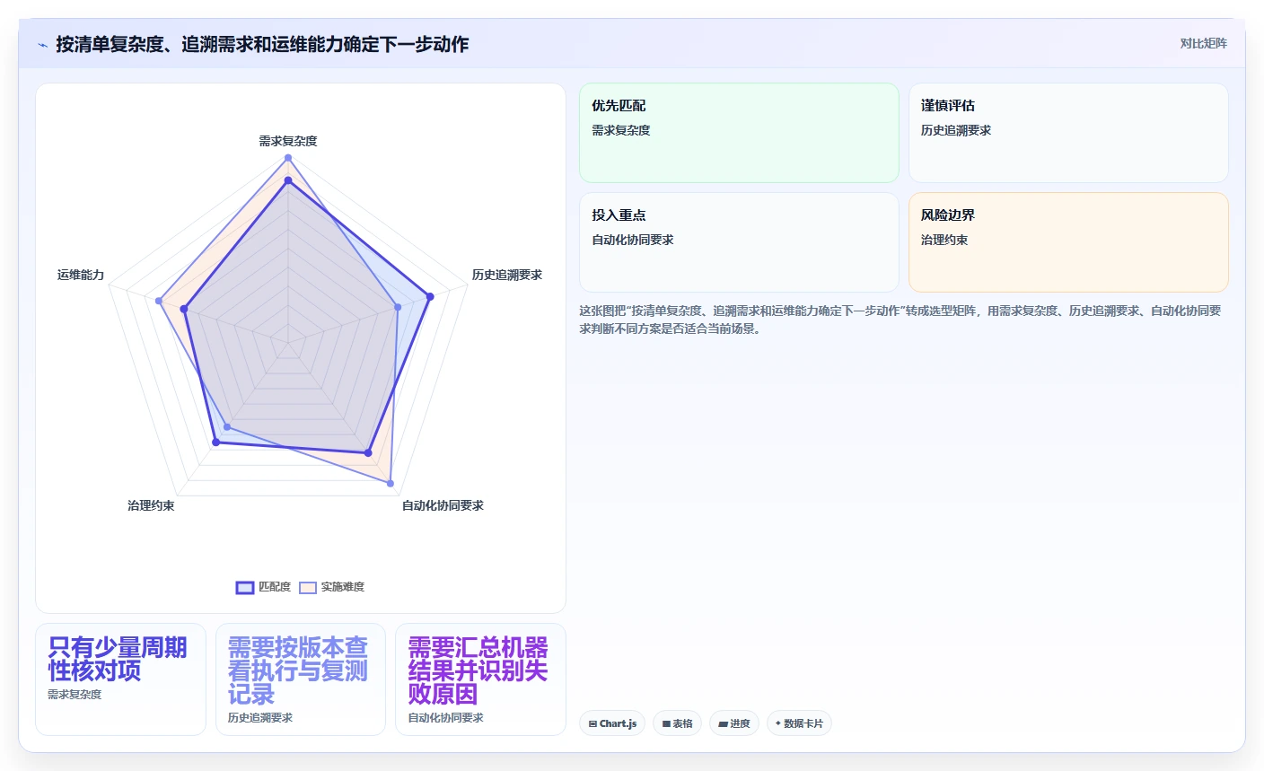Click the 运维能力 radar axis label
Image resolution: width=1264 pixels, height=771 pixels.
tap(81, 275)
